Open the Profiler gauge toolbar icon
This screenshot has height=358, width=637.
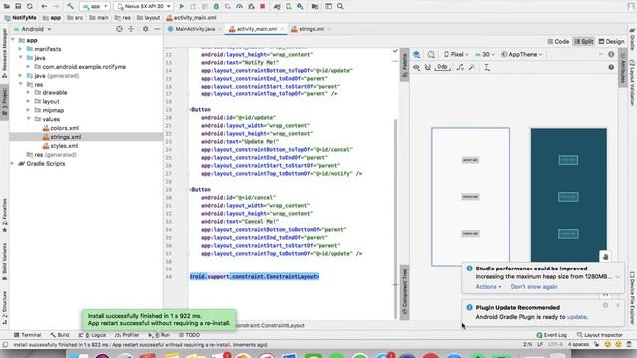[239, 7]
